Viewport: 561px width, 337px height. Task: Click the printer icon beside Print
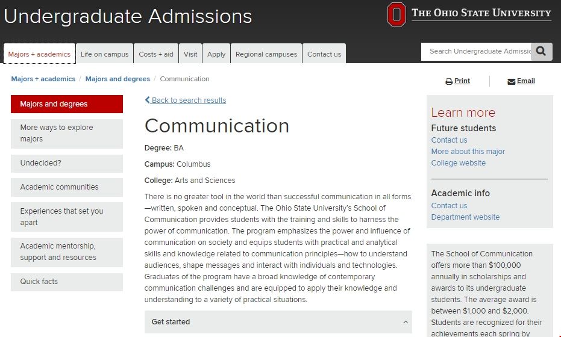click(449, 81)
